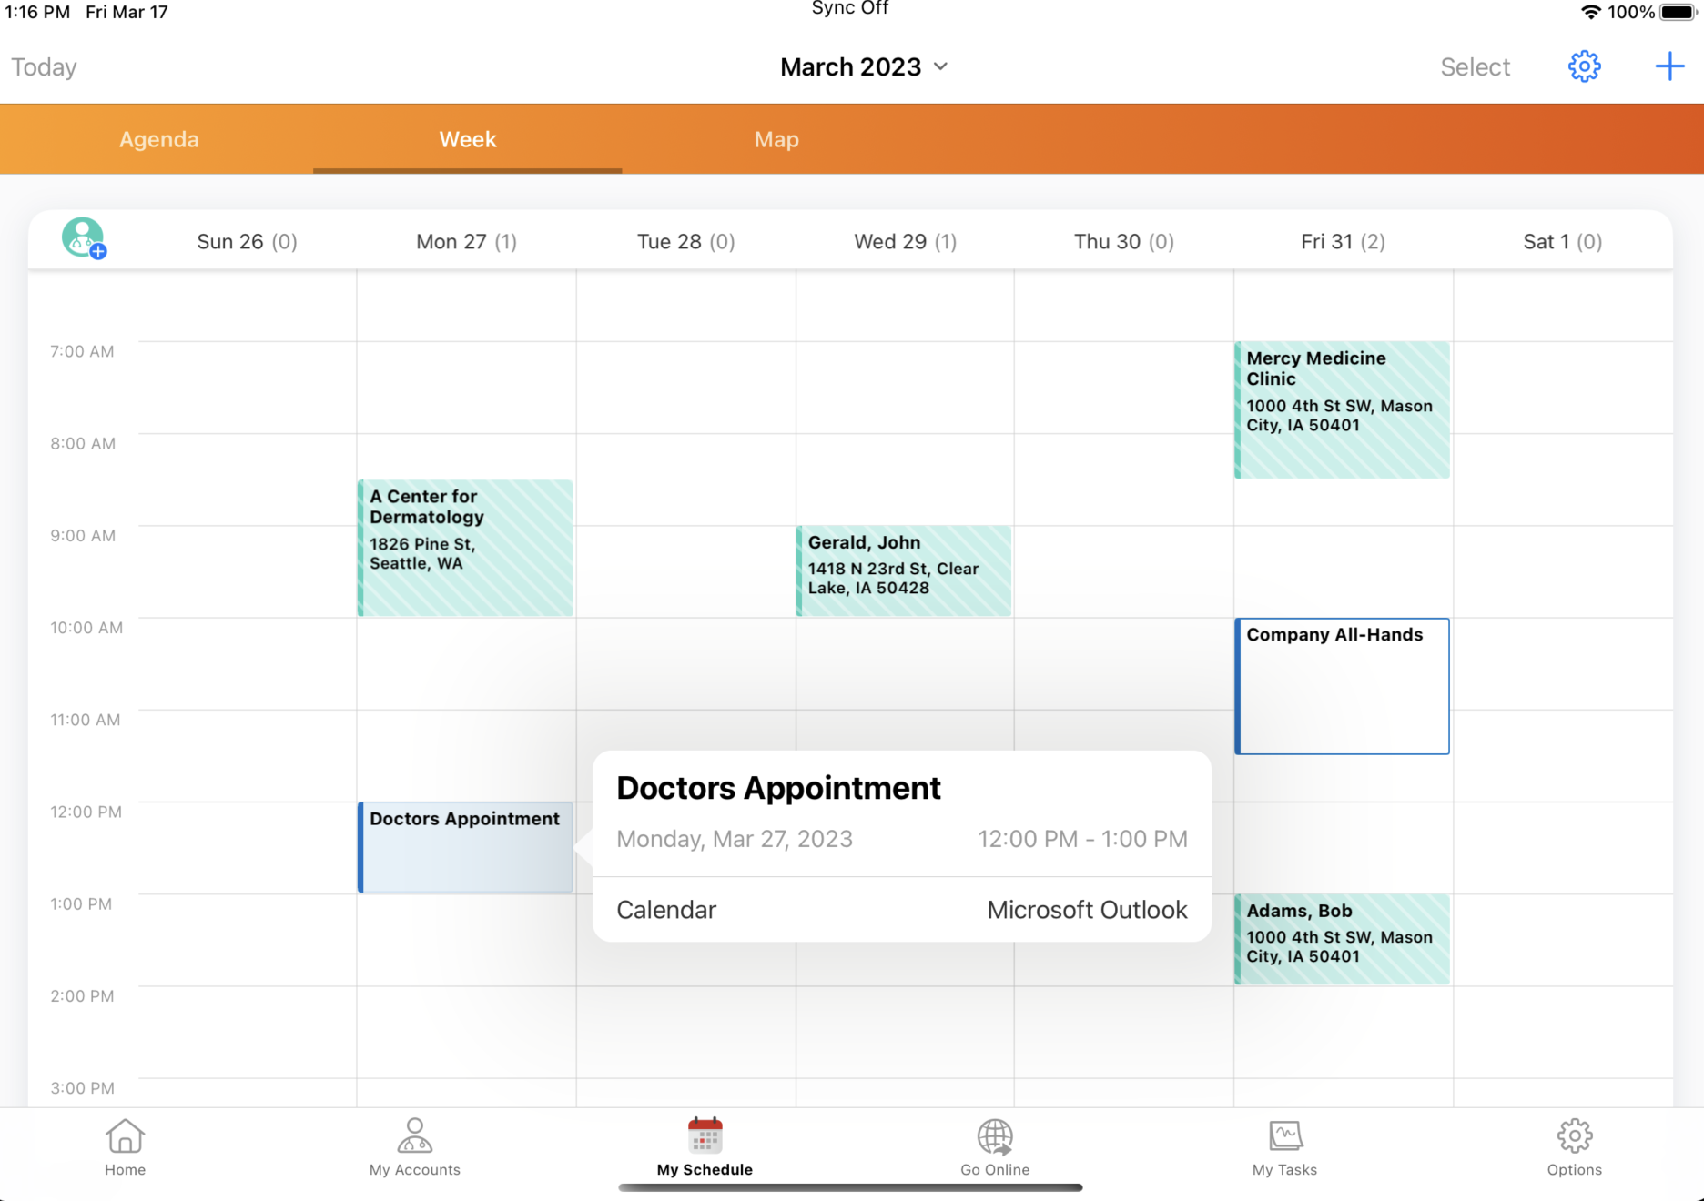Viewport: 1704px width, 1201px height.
Task: Switch to the Agenda tab
Action: click(x=158, y=138)
